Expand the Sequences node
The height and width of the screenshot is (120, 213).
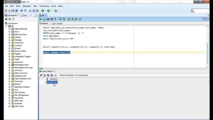pos(9,62)
